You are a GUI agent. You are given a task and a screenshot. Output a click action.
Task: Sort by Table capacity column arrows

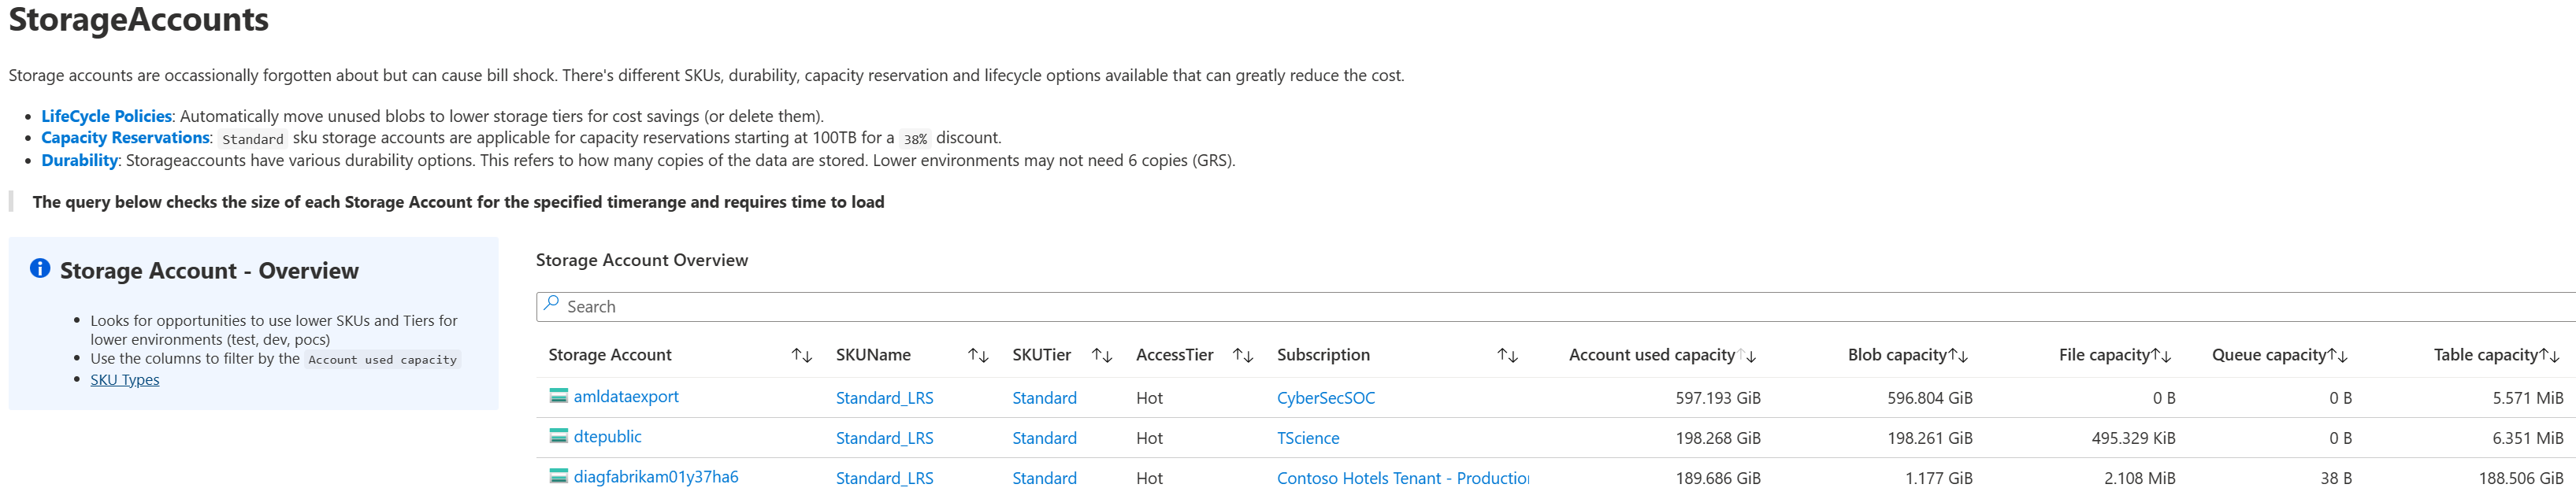pyautogui.click(x=2549, y=355)
